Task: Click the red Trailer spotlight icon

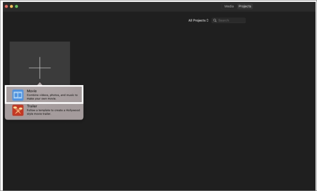Action: click(18, 110)
